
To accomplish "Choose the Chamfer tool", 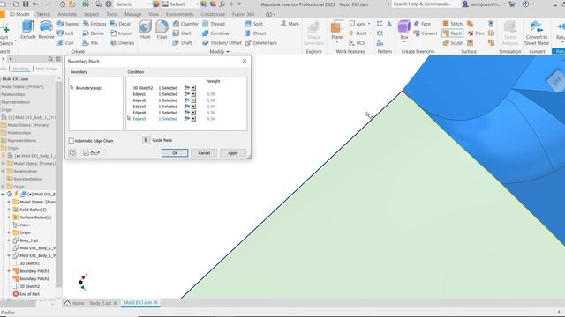I will [x=185, y=24].
